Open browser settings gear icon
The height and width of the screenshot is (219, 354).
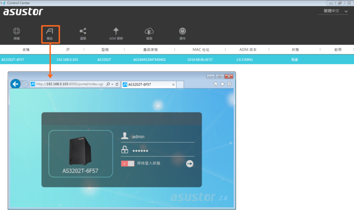(x=230, y=84)
